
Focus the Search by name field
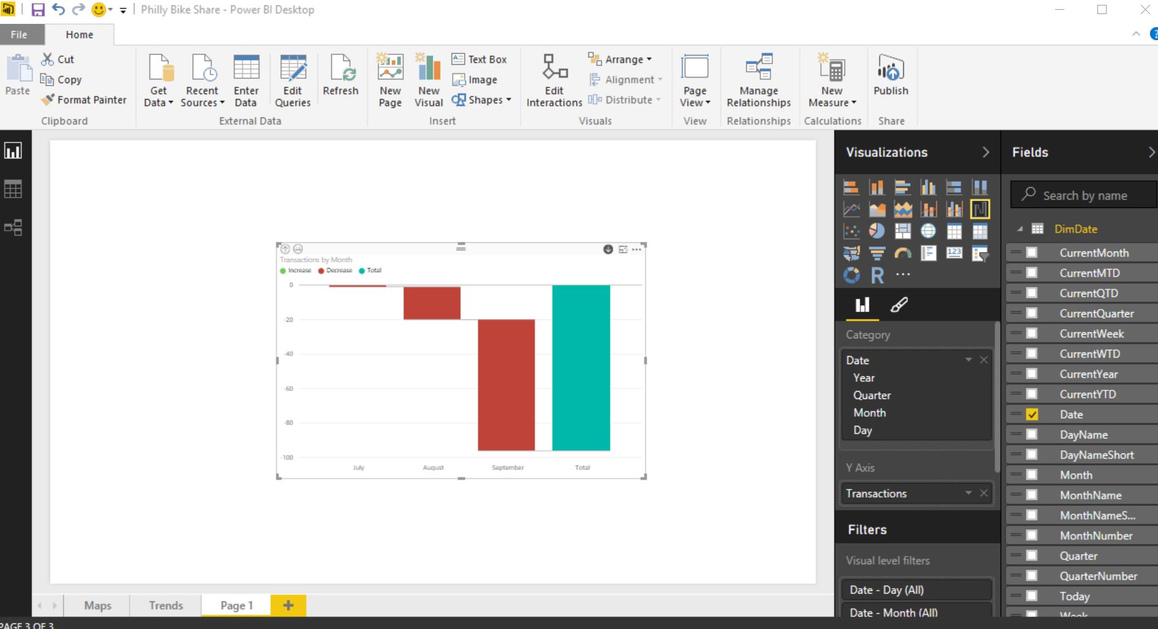point(1083,195)
